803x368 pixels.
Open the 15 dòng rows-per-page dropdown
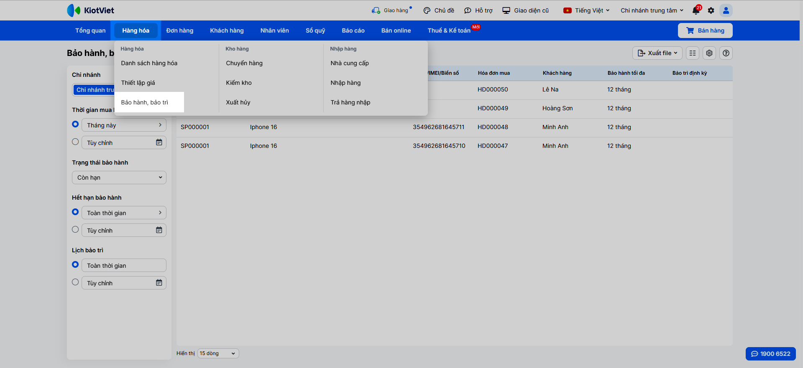pos(218,353)
